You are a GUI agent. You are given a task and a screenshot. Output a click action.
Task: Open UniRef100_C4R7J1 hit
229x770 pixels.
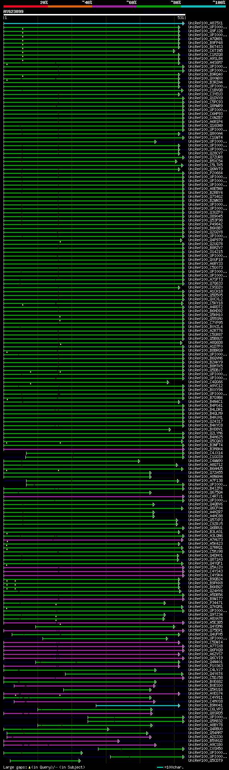point(205,496)
